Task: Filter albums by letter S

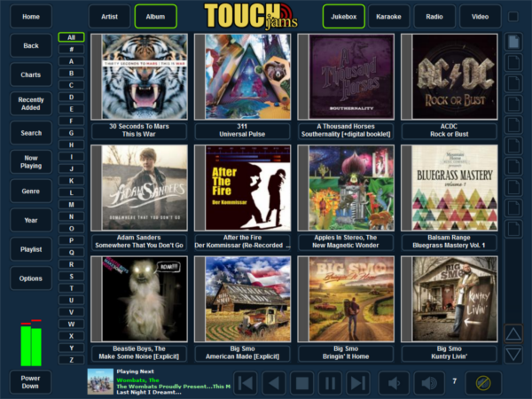Action: click(71, 276)
